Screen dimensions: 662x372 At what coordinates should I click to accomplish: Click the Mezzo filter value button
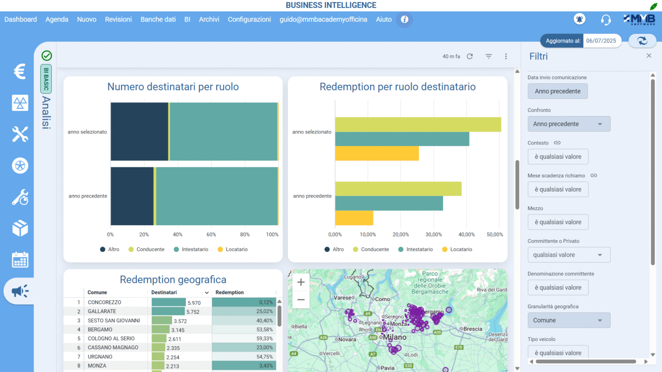558,222
